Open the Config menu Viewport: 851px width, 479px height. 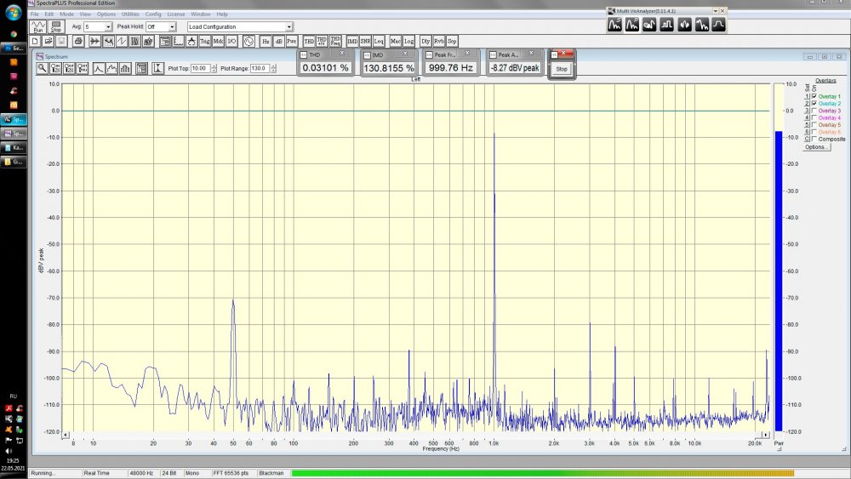(x=153, y=14)
